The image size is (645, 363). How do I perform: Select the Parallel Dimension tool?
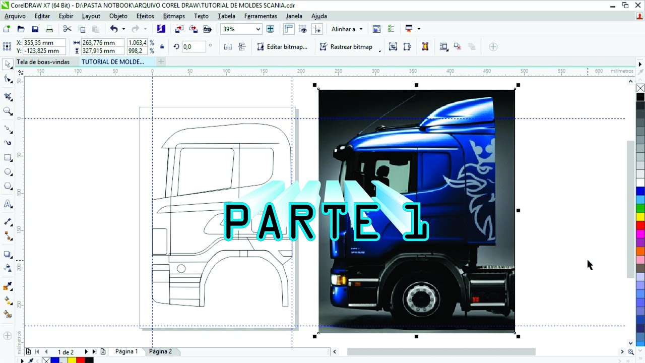[x=8, y=221]
